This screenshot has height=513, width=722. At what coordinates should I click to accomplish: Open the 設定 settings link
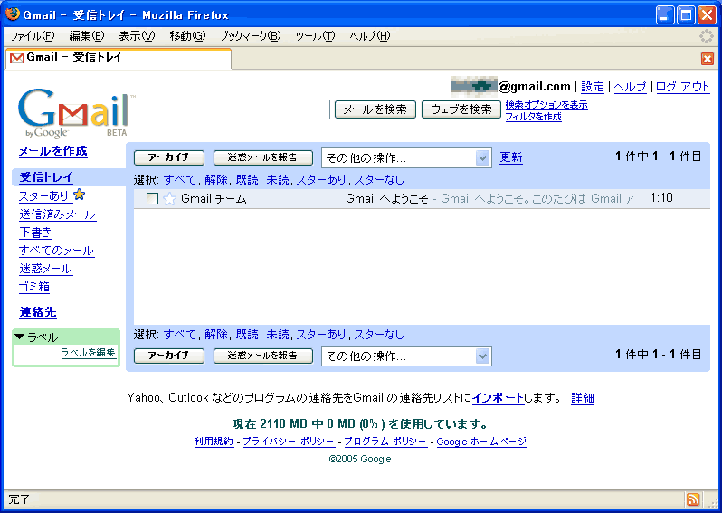coord(592,87)
